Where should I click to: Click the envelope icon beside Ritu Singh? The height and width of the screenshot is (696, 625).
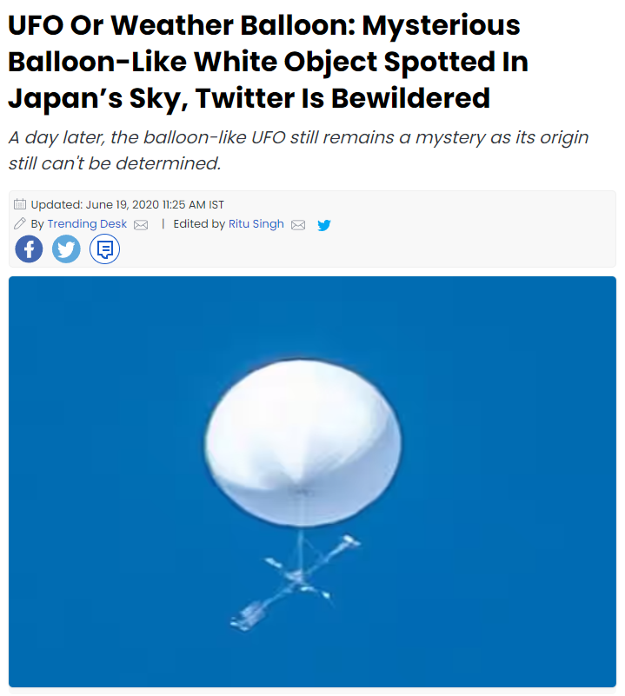point(298,225)
